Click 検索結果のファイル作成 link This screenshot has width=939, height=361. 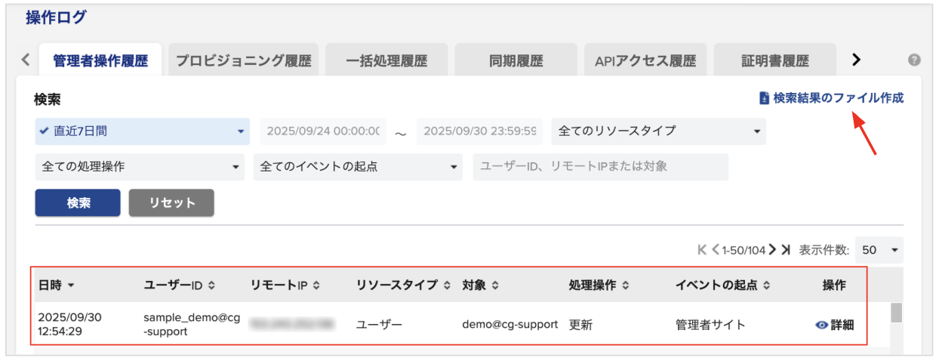[831, 98]
